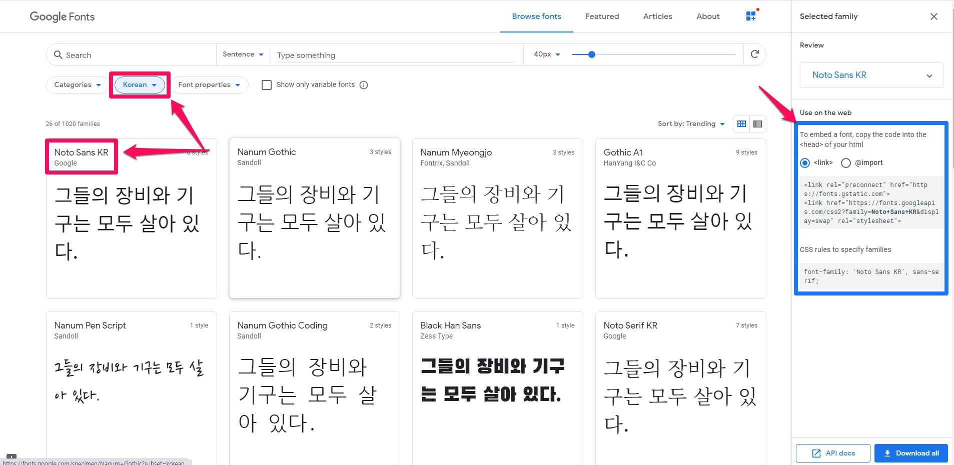This screenshot has width=954, height=465.
Task: Open the Nanum Gothic Coding font card
Action: (314, 388)
